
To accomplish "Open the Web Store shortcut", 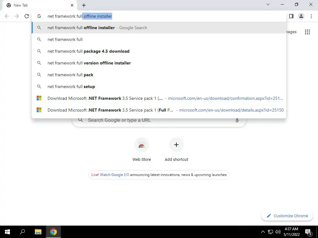I will [x=142, y=150].
